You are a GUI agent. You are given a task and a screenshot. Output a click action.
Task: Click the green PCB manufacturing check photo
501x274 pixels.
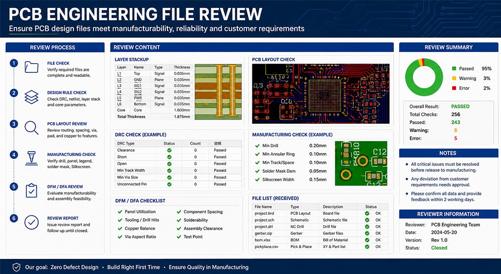click(361, 163)
